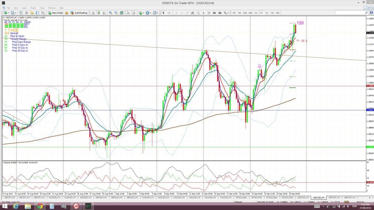Open File Explorer from the taskbar
Screen dimensions: 374x210
(x=28, y=206)
